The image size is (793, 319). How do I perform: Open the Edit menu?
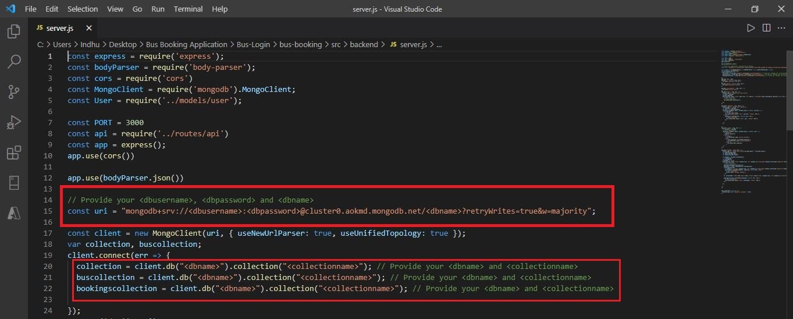pyautogui.click(x=52, y=9)
